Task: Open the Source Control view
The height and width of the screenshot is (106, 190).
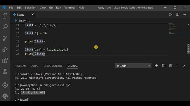Action: pos(5,38)
